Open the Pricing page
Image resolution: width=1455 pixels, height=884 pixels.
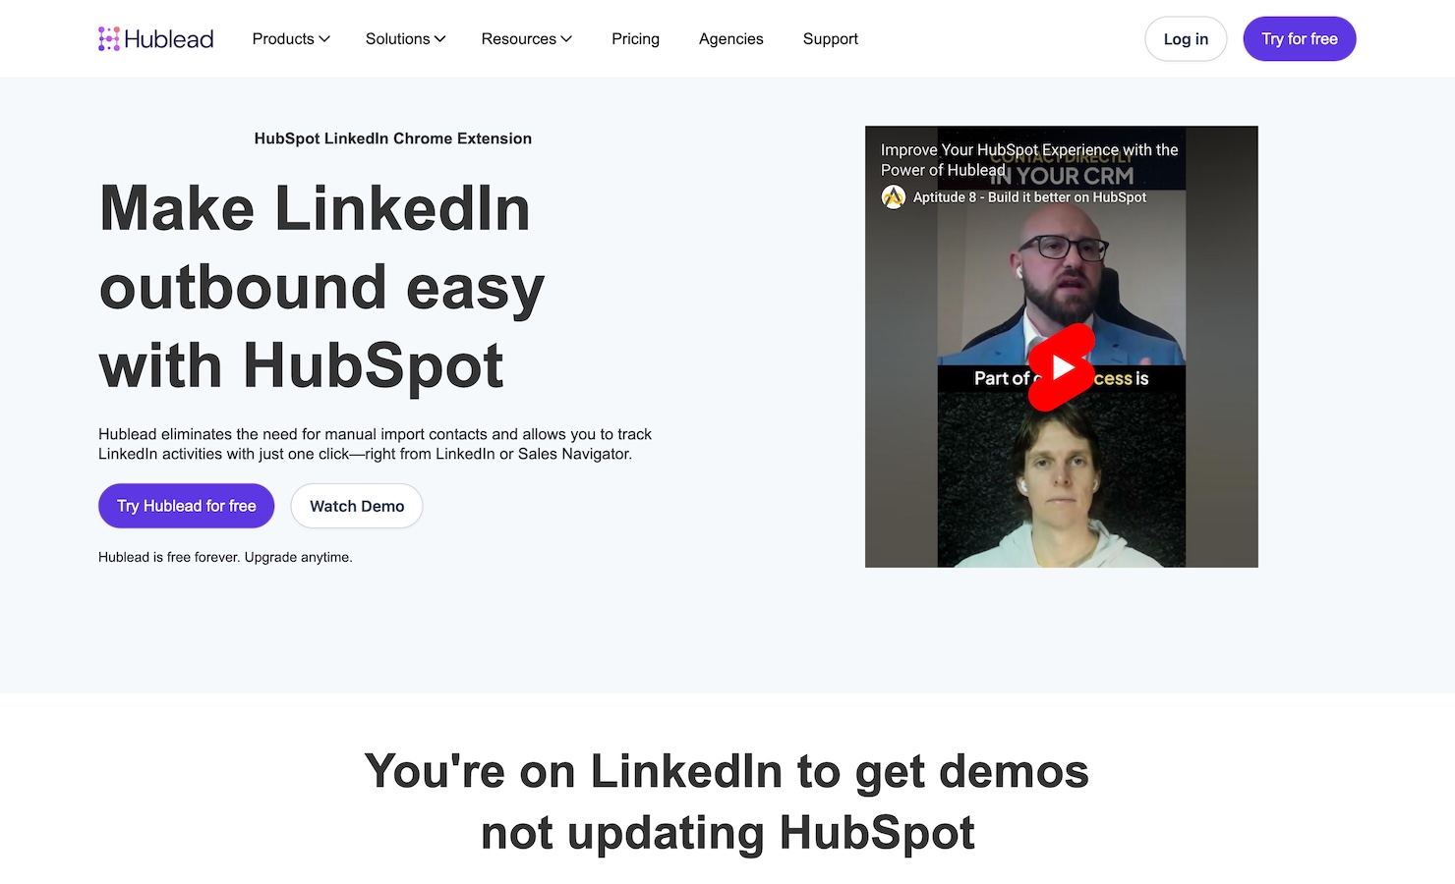click(x=635, y=39)
